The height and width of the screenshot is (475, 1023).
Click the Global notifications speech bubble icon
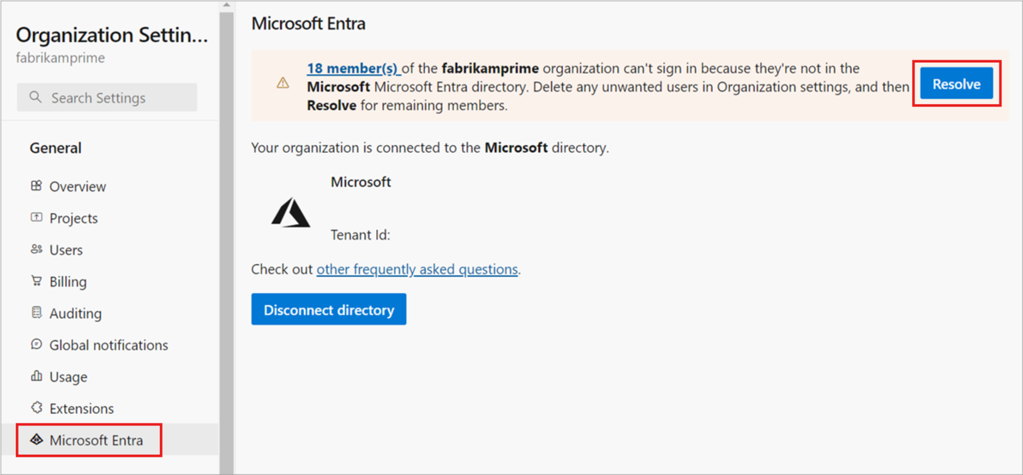[37, 344]
